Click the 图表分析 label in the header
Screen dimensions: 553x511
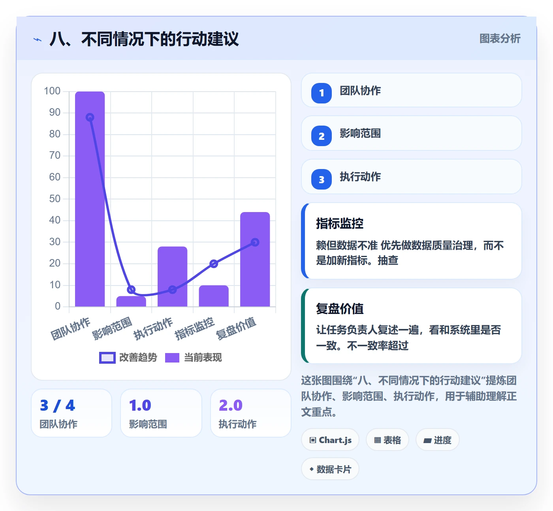[x=500, y=39]
